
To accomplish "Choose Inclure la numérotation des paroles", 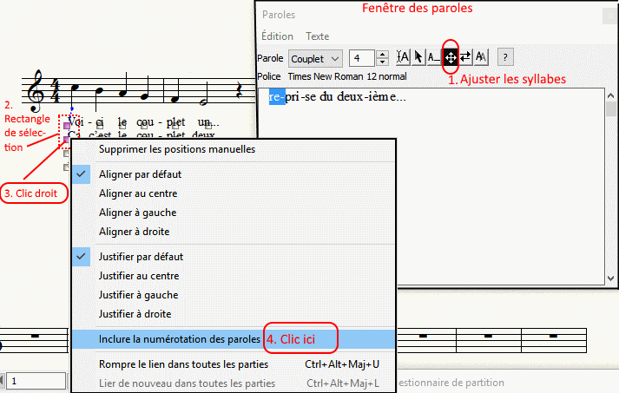I will pos(179,337).
